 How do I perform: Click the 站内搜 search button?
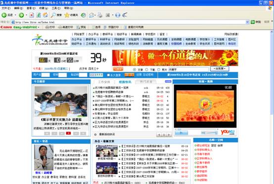[x=220, y=69]
